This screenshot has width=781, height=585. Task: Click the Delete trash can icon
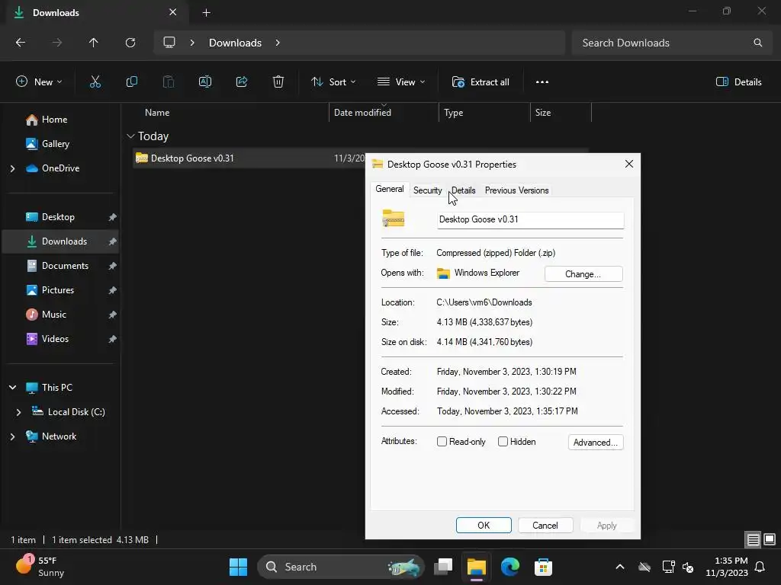tap(278, 82)
